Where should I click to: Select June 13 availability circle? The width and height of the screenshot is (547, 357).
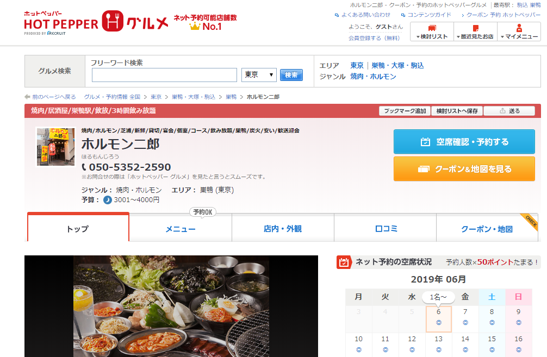pyautogui.click(x=438, y=350)
